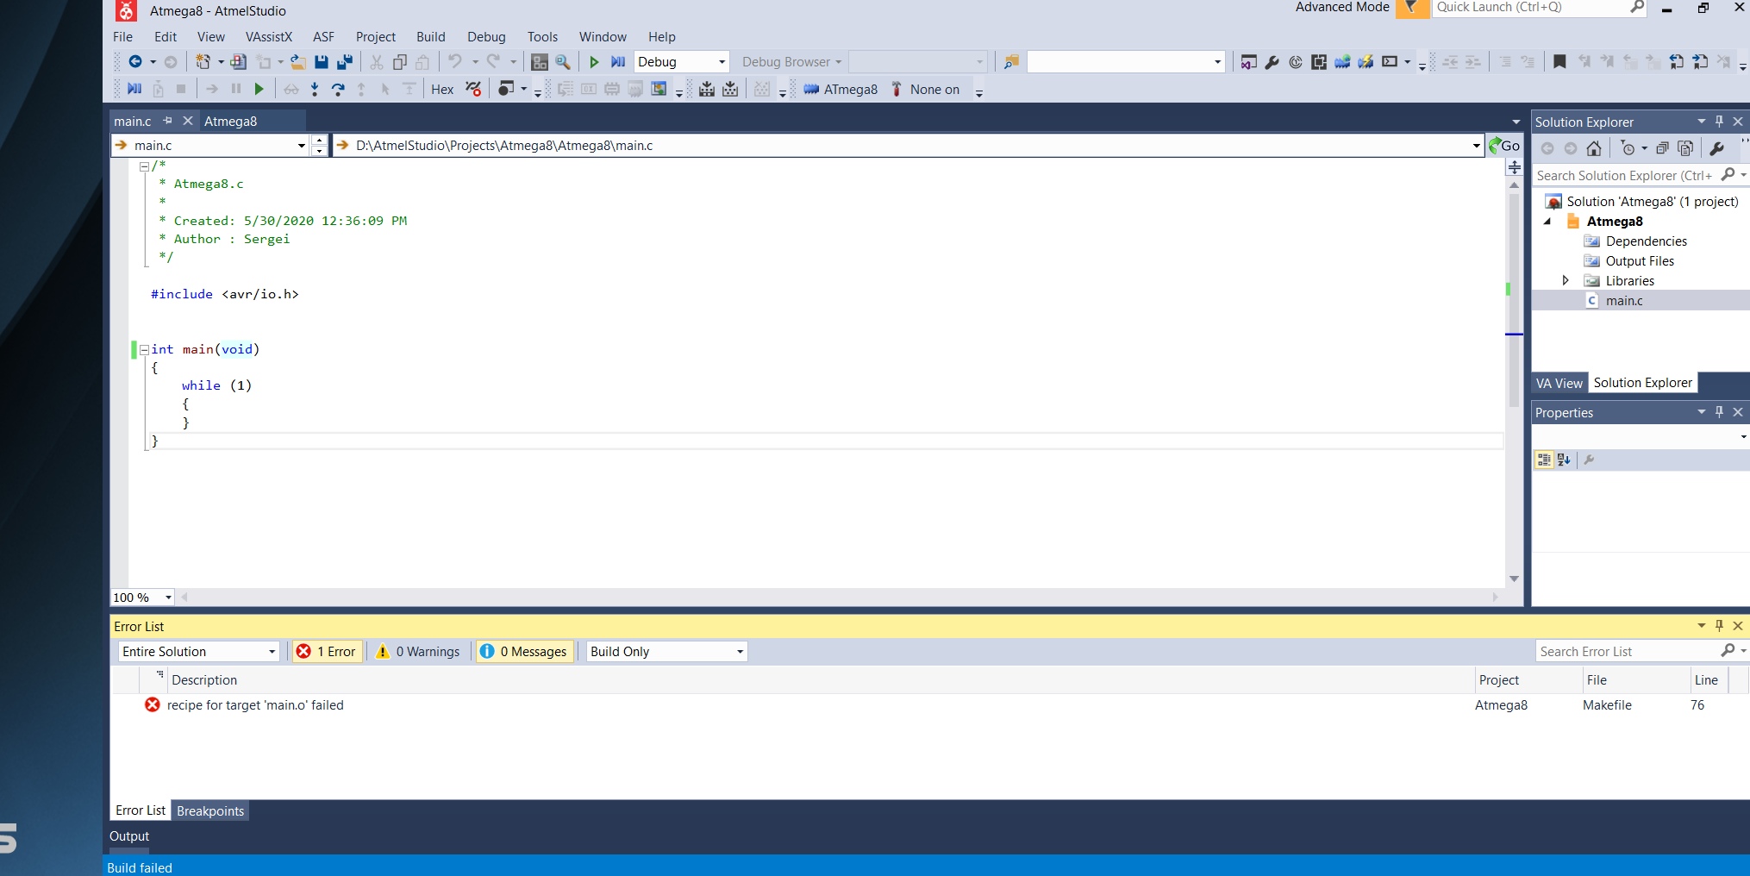Click the New Project toolbar icon

point(203,62)
